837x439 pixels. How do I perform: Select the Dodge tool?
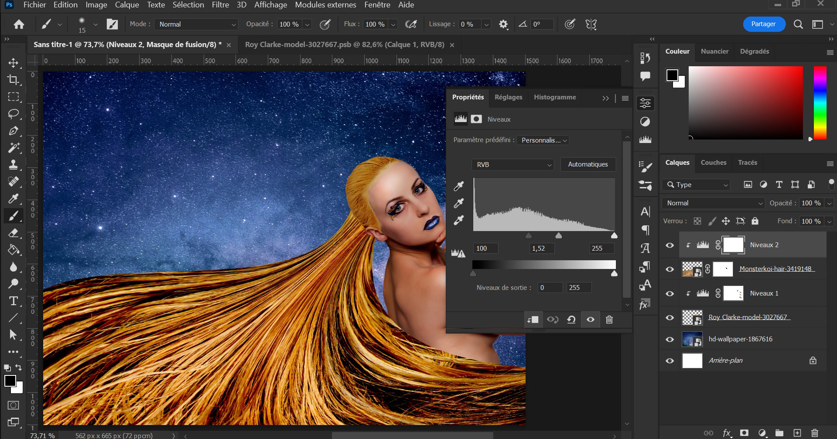[x=14, y=284]
